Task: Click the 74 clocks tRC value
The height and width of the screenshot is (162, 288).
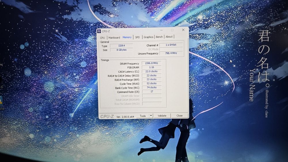Action: click(152, 87)
